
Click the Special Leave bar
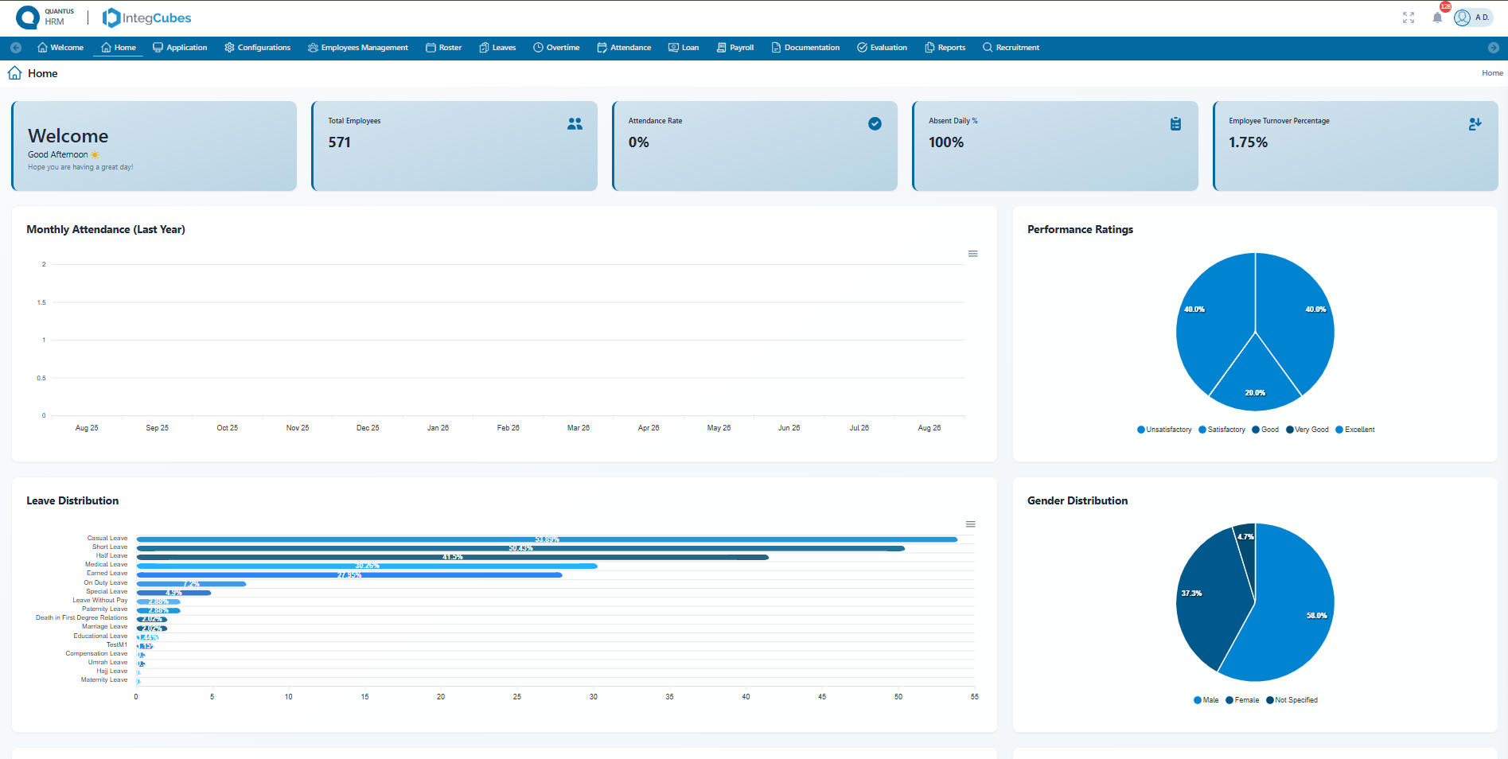point(173,593)
